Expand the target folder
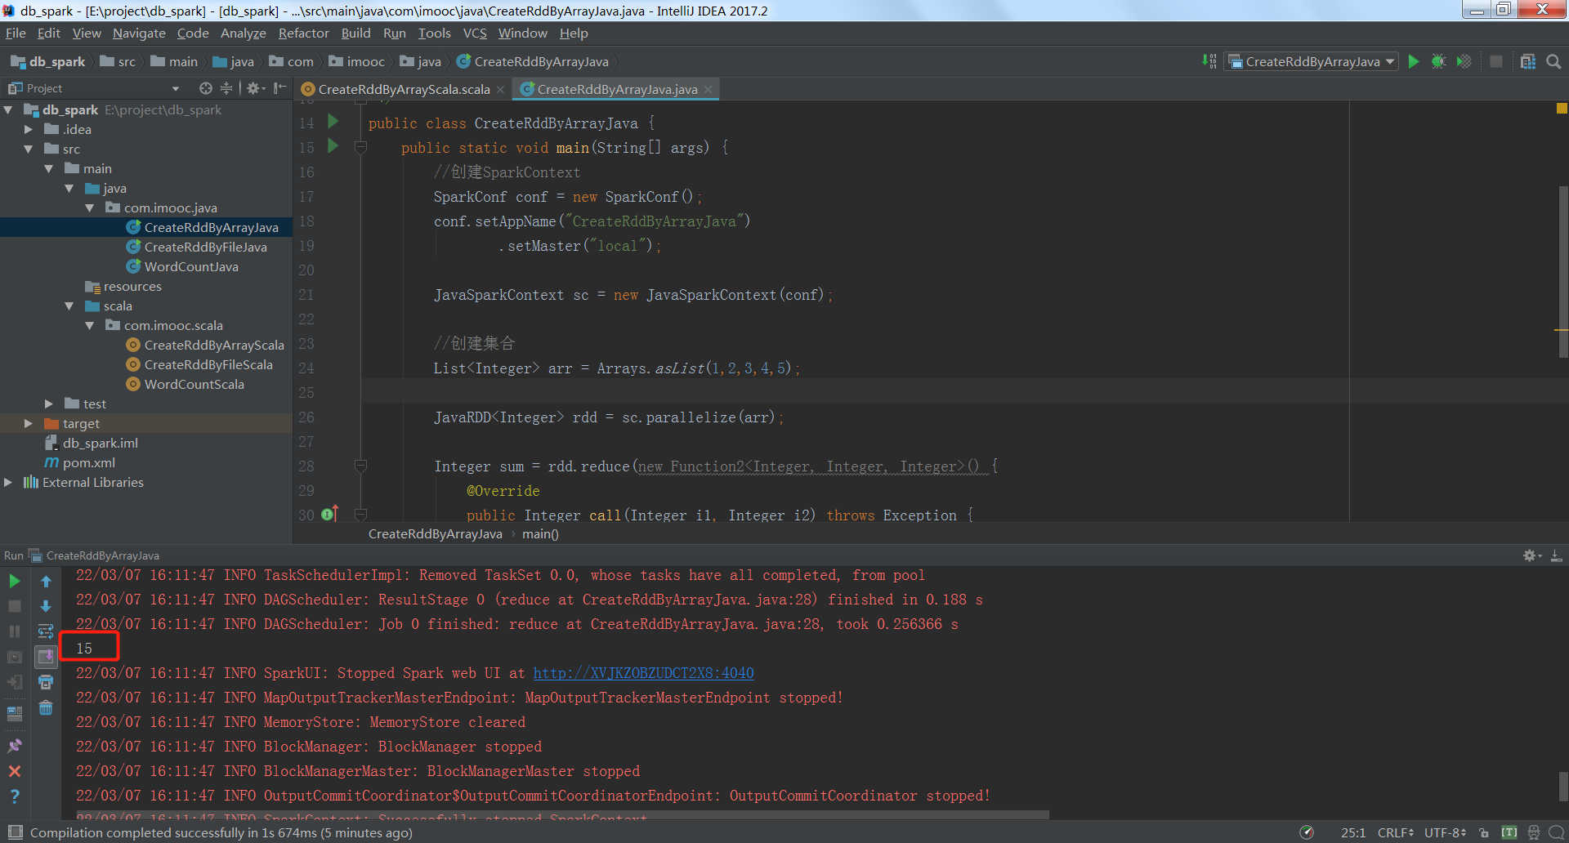The image size is (1569, 843). pyautogui.click(x=29, y=423)
